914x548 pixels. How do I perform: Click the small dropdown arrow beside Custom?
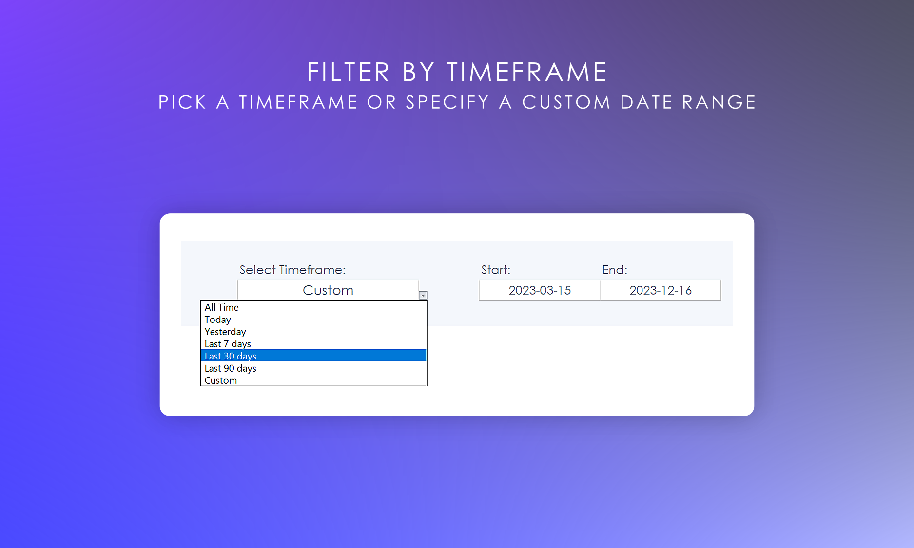tap(423, 295)
